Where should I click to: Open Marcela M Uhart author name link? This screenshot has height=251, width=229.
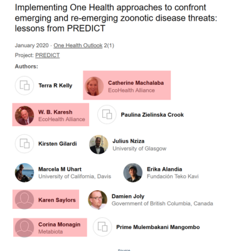(60, 169)
